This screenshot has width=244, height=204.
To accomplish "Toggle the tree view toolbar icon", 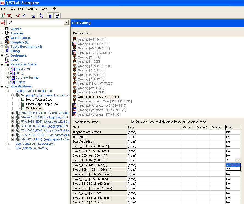I will point(50,15).
